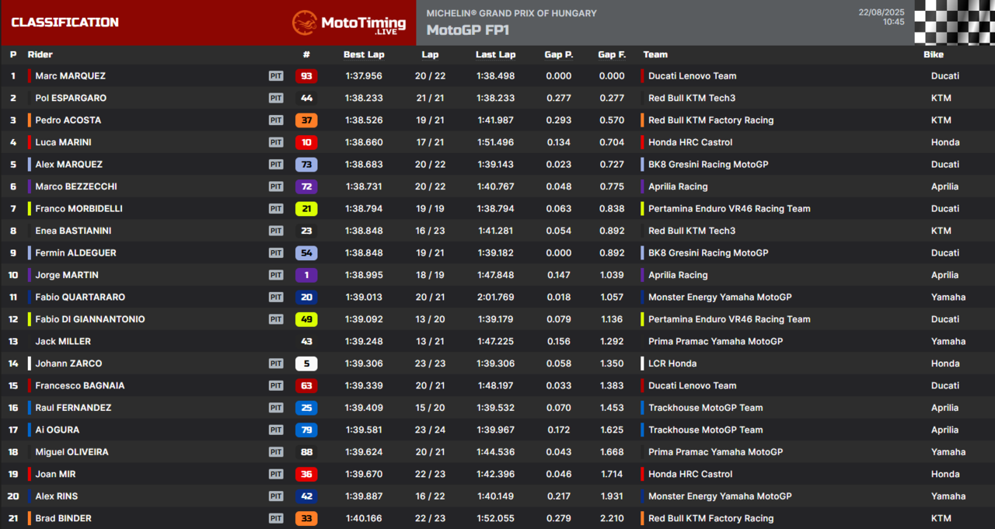
Task: Select the number 44 badge
Action: click(x=306, y=98)
